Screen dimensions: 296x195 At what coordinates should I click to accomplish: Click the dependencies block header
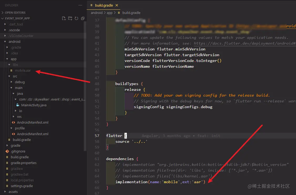[122, 159]
